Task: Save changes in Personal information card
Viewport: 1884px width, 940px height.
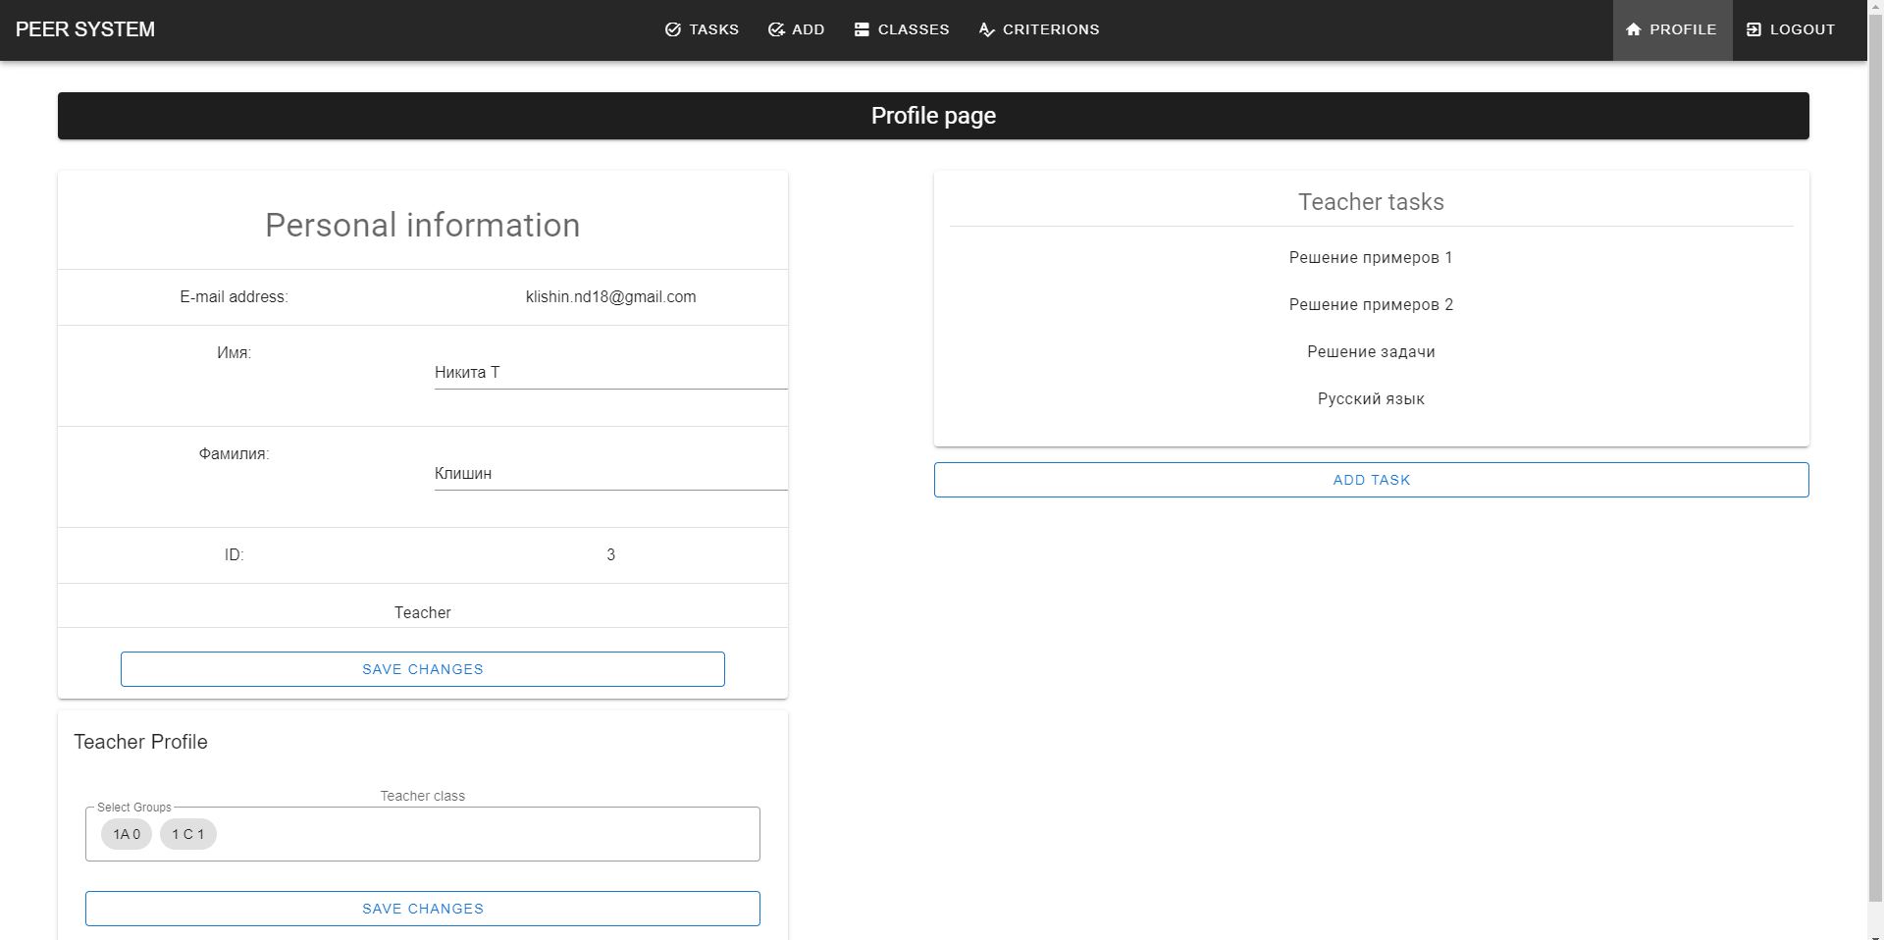Action: point(423,669)
